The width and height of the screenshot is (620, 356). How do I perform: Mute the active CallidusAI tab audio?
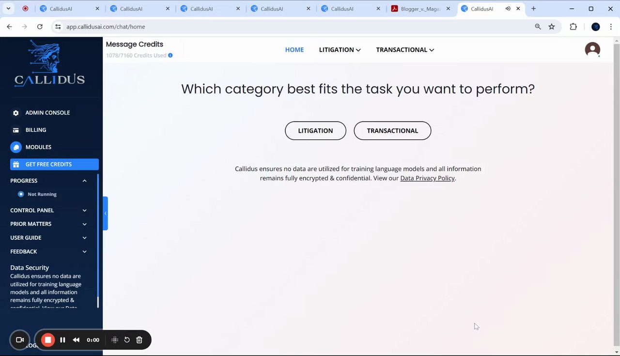click(508, 9)
